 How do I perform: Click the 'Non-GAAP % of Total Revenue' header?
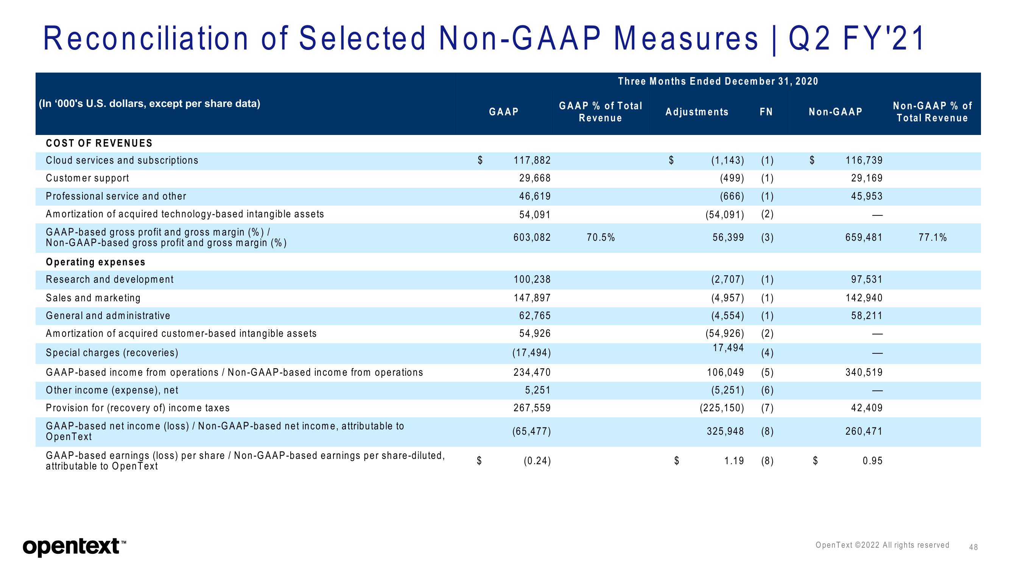click(x=932, y=112)
